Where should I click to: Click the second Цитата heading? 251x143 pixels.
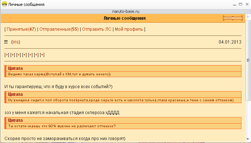coord(15,94)
